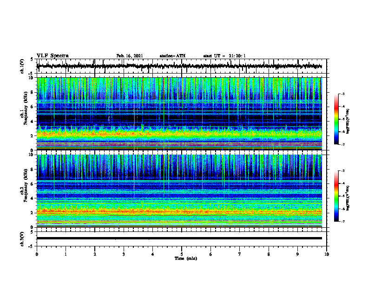Click time axis tick label '0'

tap(37, 254)
